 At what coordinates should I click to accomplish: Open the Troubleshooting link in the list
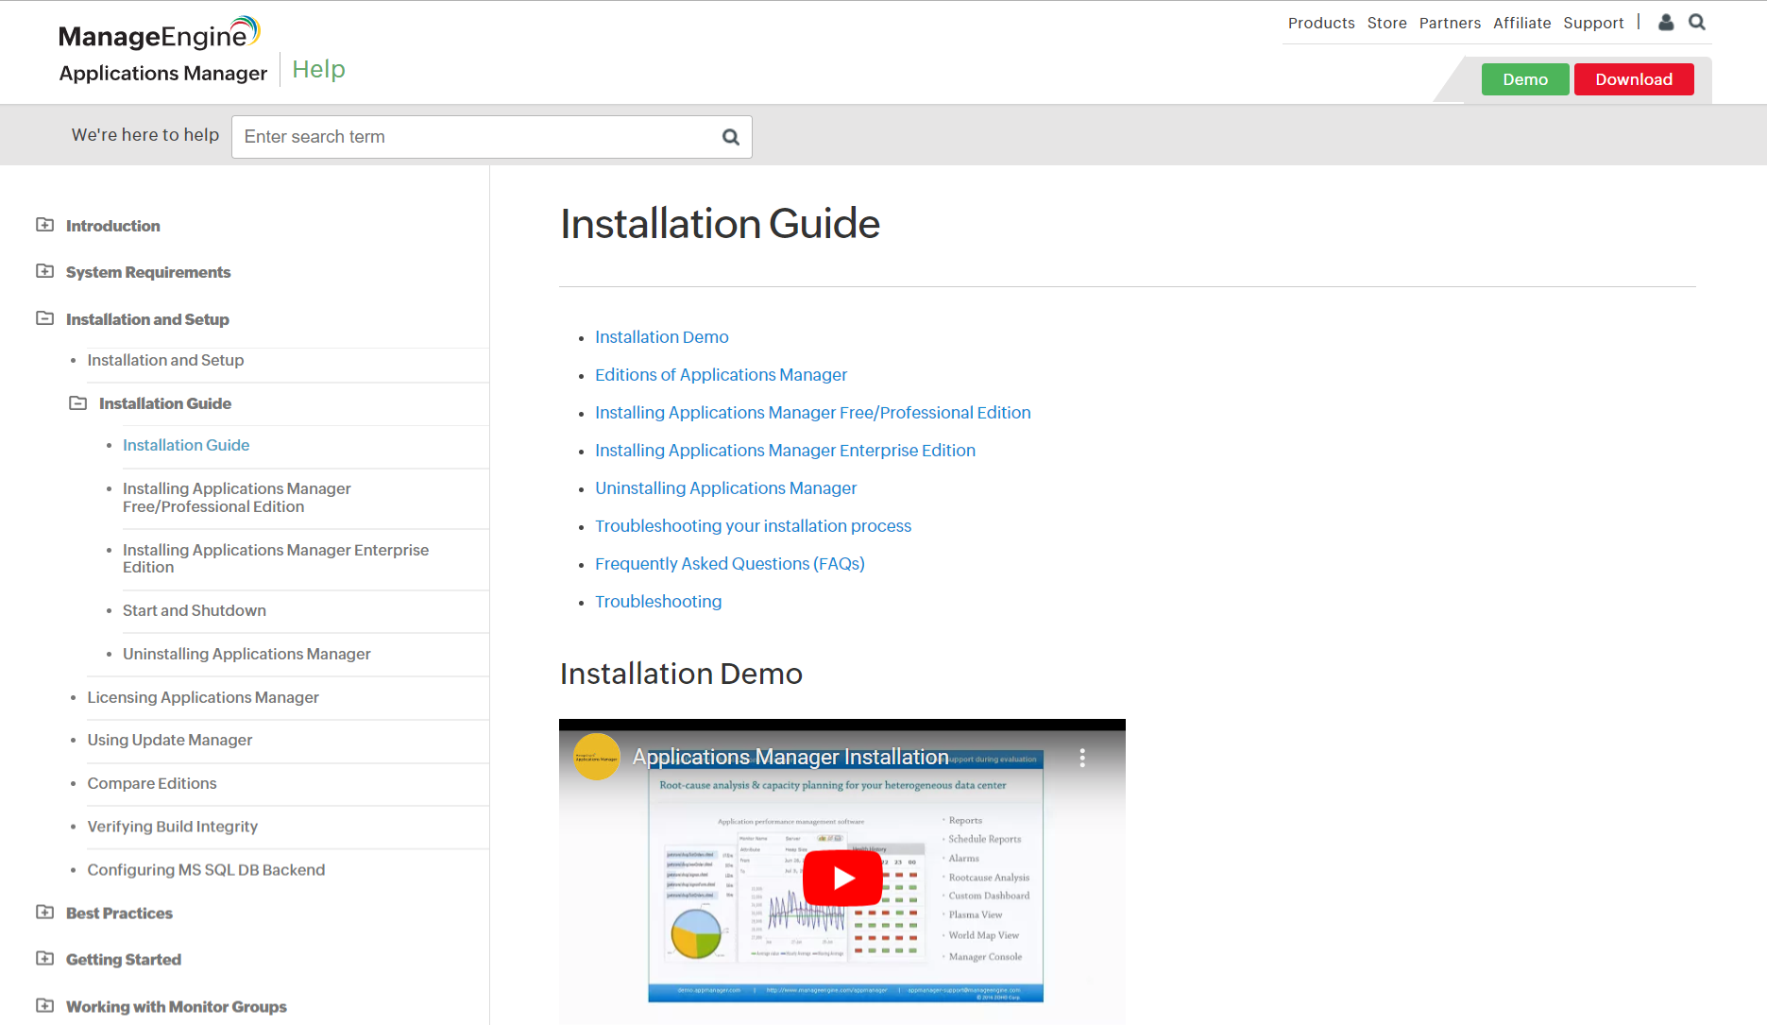point(658,602)
